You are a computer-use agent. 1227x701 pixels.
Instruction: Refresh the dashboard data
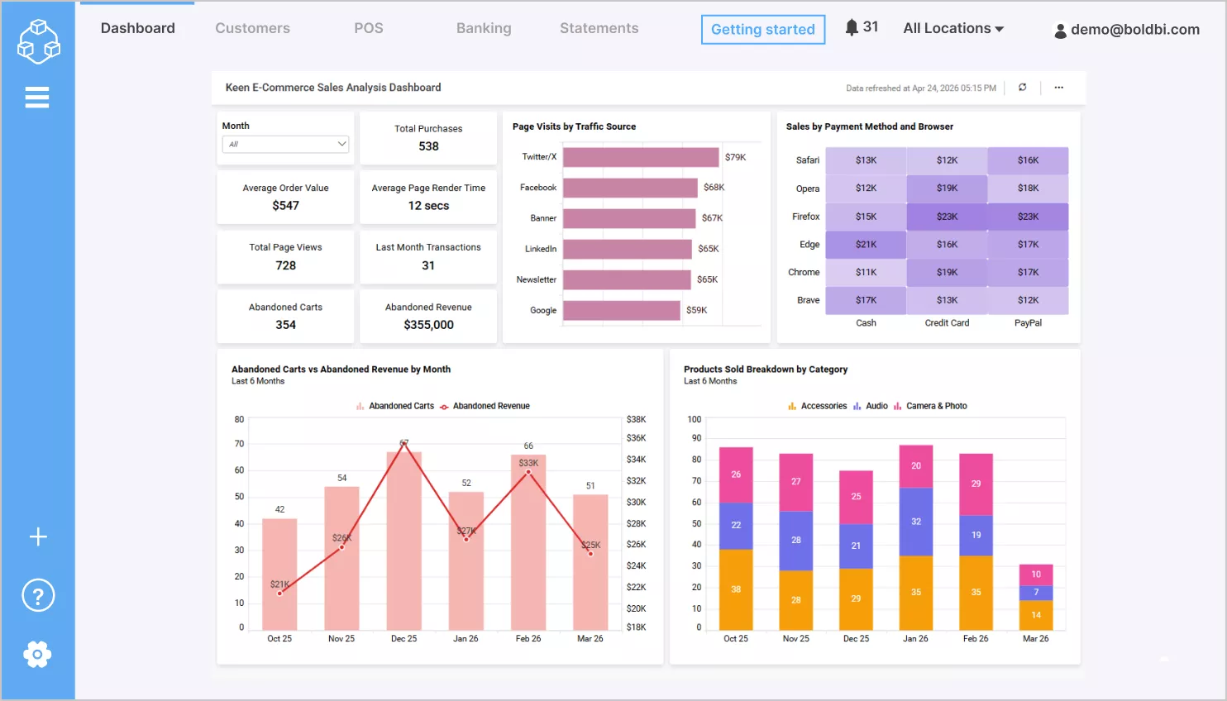[x=1023, y=88]
